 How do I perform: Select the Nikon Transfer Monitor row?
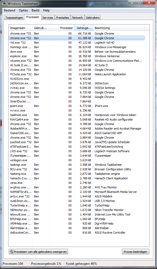(77, 210)
